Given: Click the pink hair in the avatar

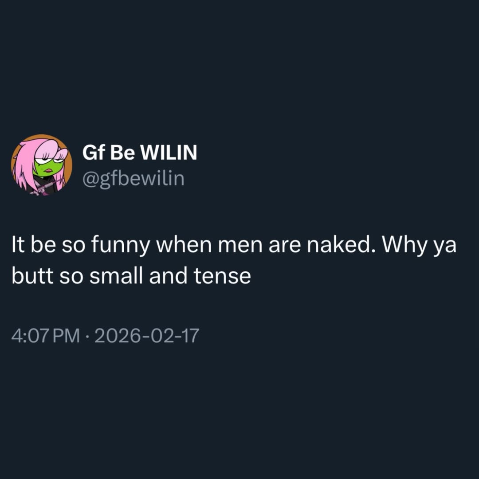Looking at the screenshot, I should (x=24, y=165).
